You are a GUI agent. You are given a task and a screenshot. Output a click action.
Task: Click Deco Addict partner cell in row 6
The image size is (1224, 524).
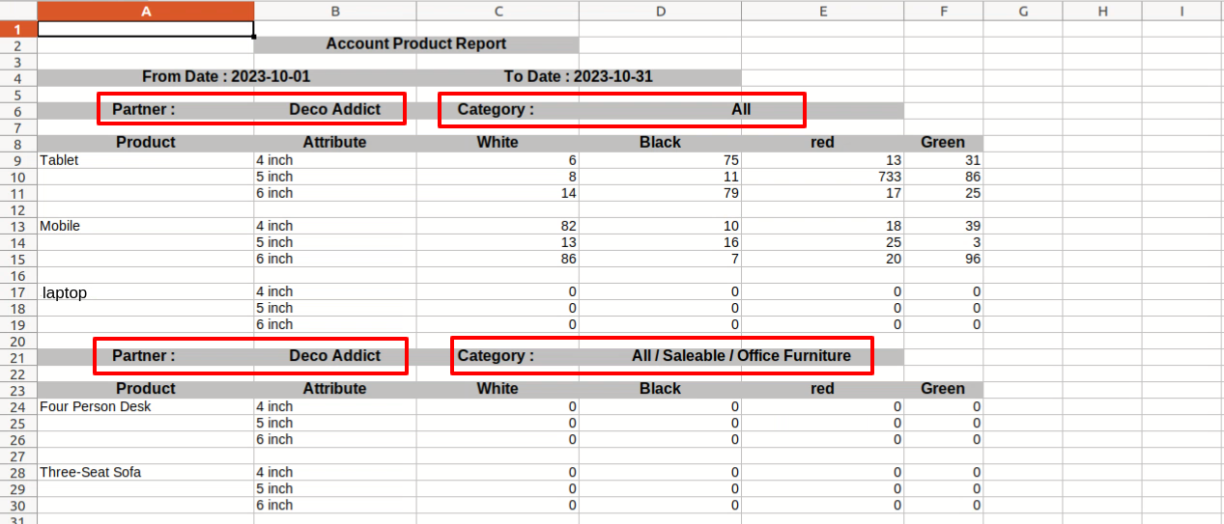(335, 110)
